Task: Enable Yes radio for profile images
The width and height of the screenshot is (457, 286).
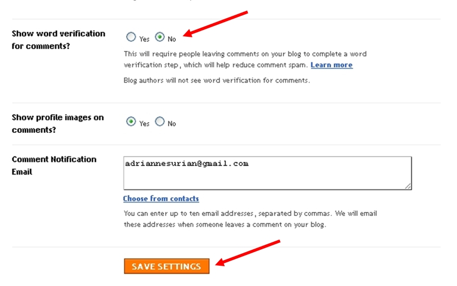Action: pos(131,122)
